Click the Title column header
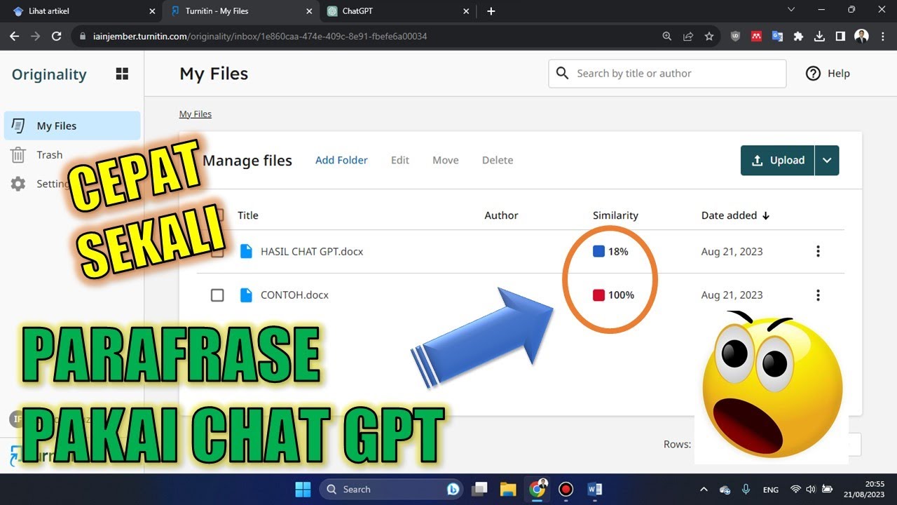 tap(248, 215)
